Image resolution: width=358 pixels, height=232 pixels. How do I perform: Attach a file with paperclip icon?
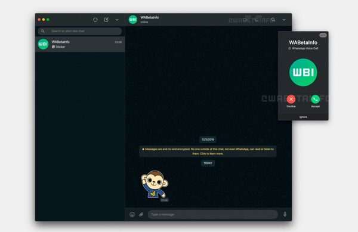pos(141,215)
